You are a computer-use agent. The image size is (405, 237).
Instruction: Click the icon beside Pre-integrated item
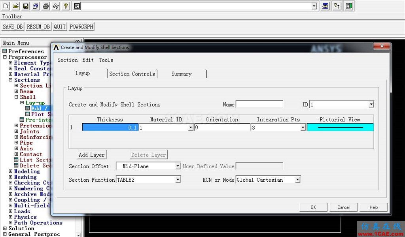(22, 120)
